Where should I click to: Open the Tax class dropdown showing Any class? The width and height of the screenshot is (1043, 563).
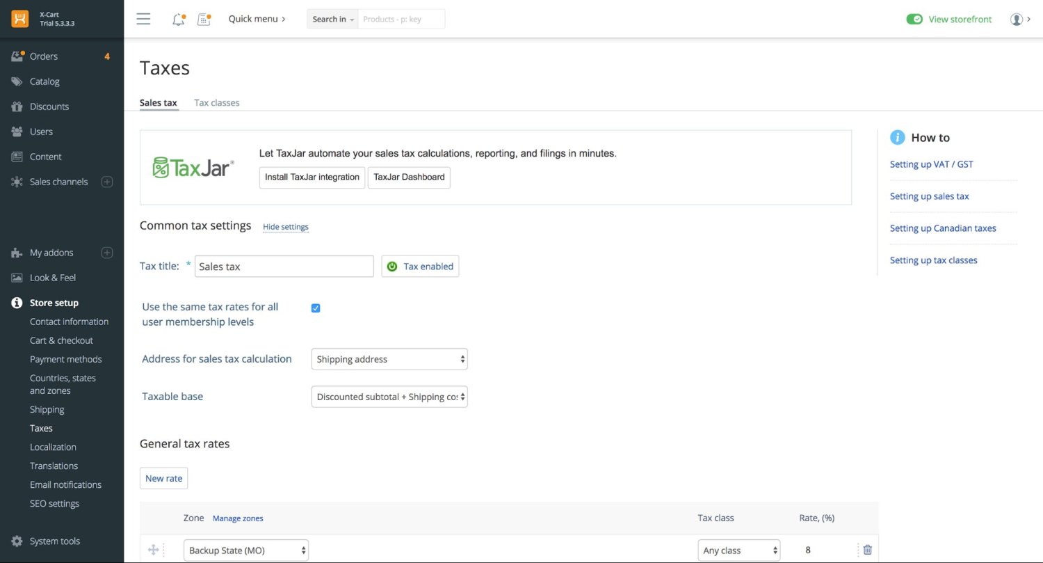pyautogui.click(x=739, y=550)
